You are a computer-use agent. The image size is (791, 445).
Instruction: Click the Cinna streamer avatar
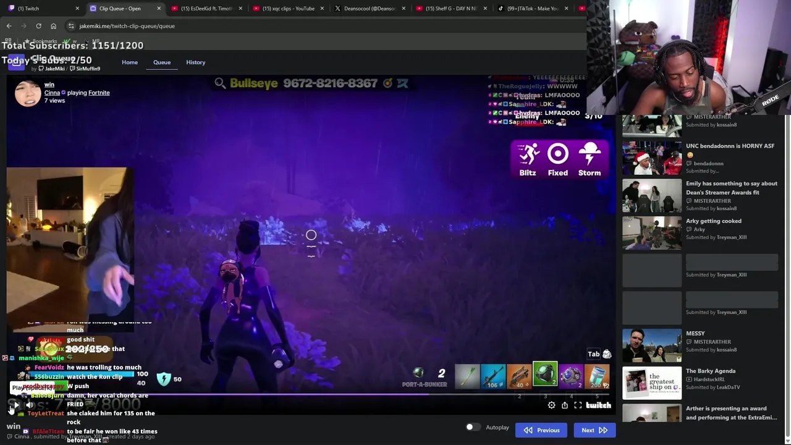point(28,93)
